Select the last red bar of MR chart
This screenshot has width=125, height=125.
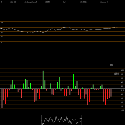click(x=111, y=93)
